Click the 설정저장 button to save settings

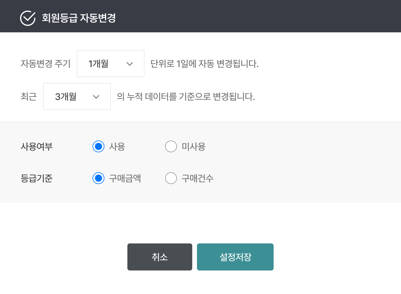coord(235,257)
